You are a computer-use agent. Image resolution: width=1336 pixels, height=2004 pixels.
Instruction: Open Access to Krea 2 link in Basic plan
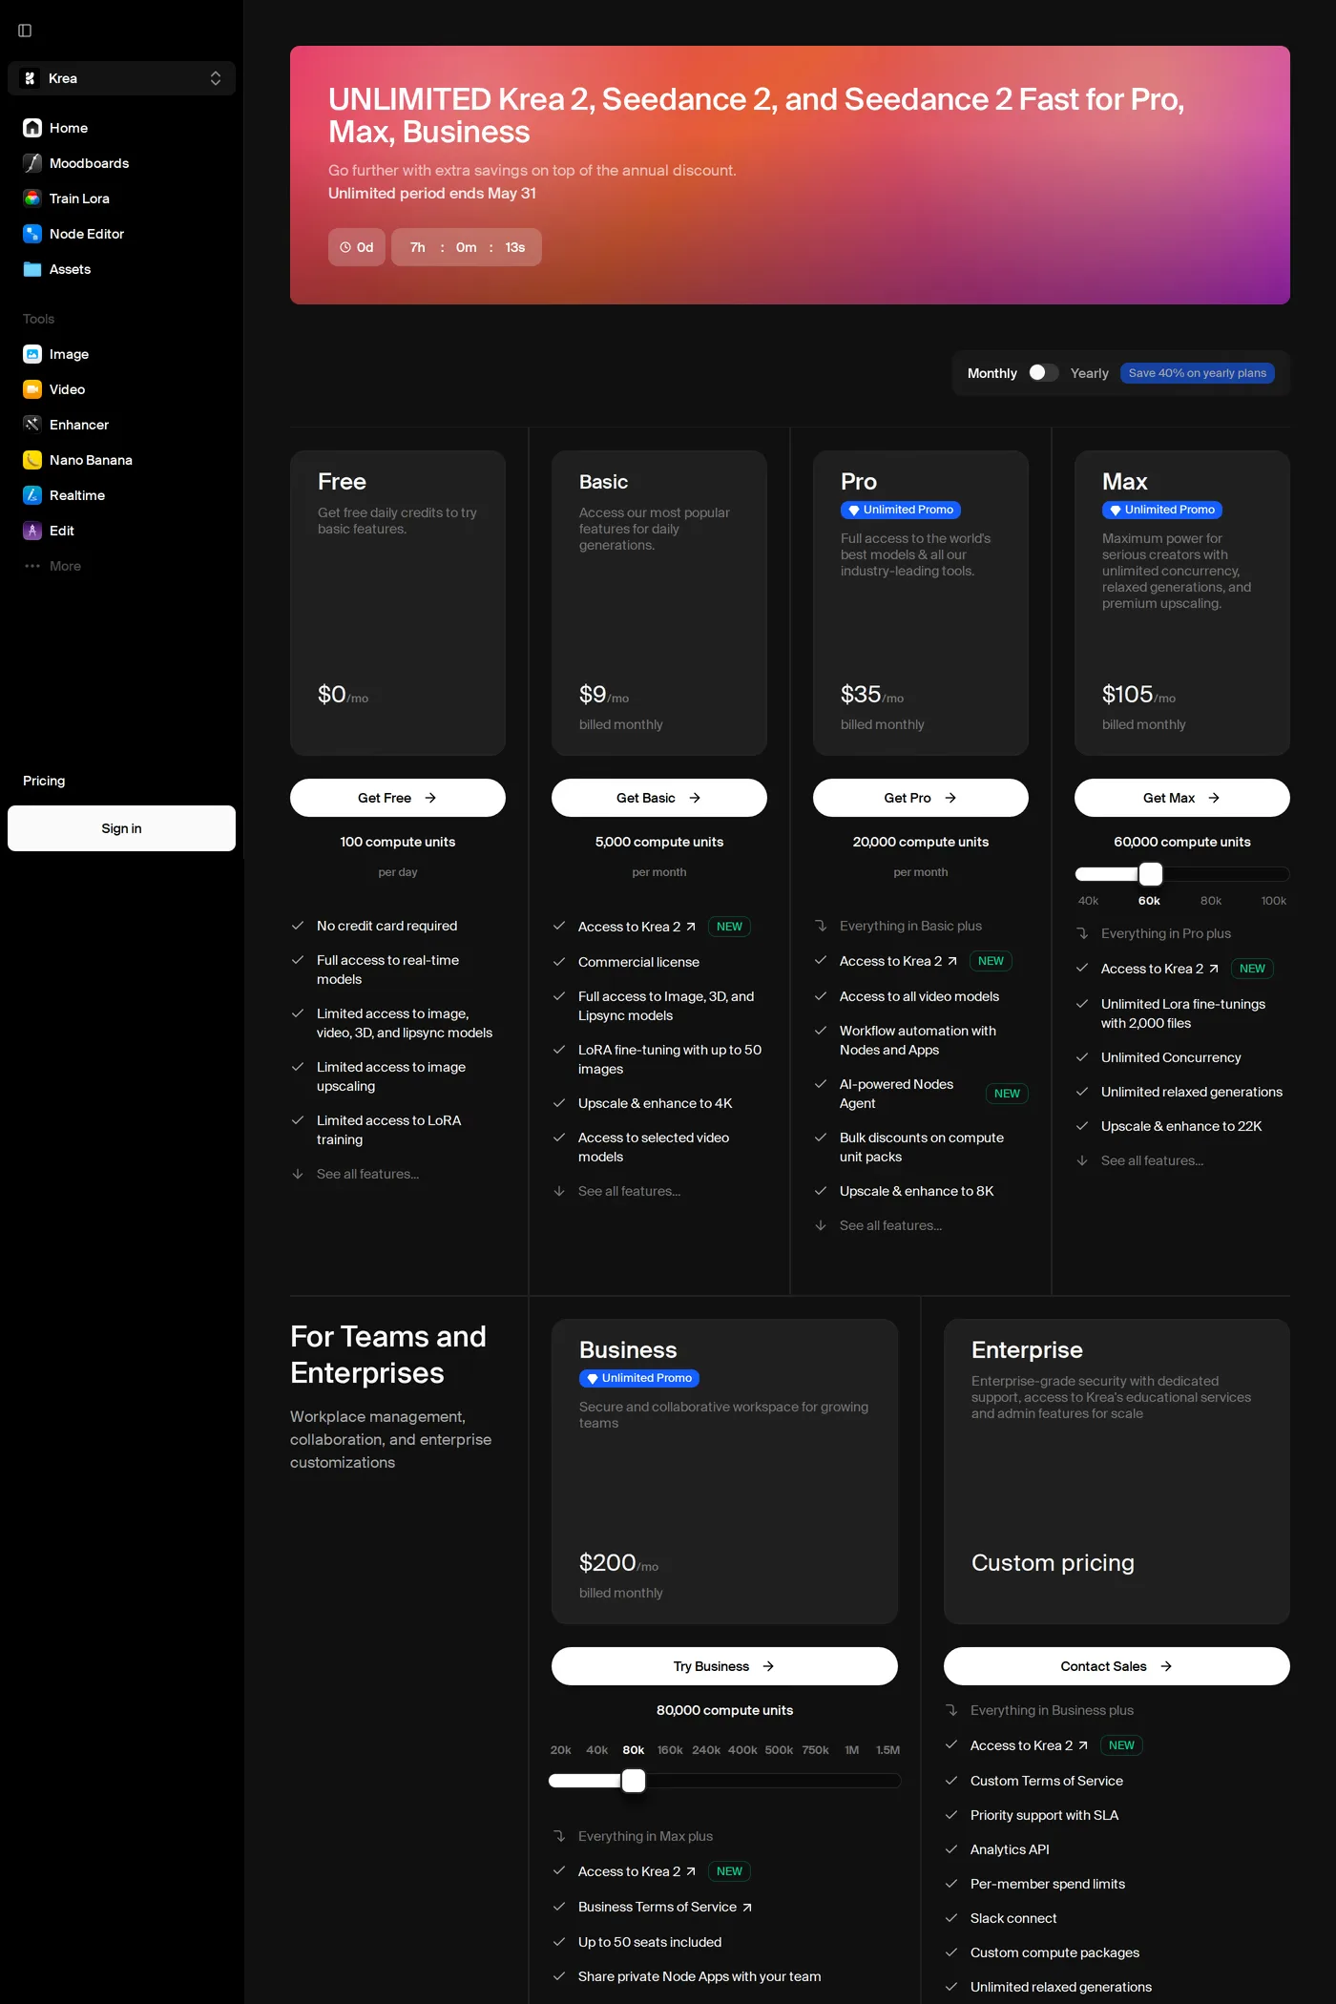coord(637,927)
